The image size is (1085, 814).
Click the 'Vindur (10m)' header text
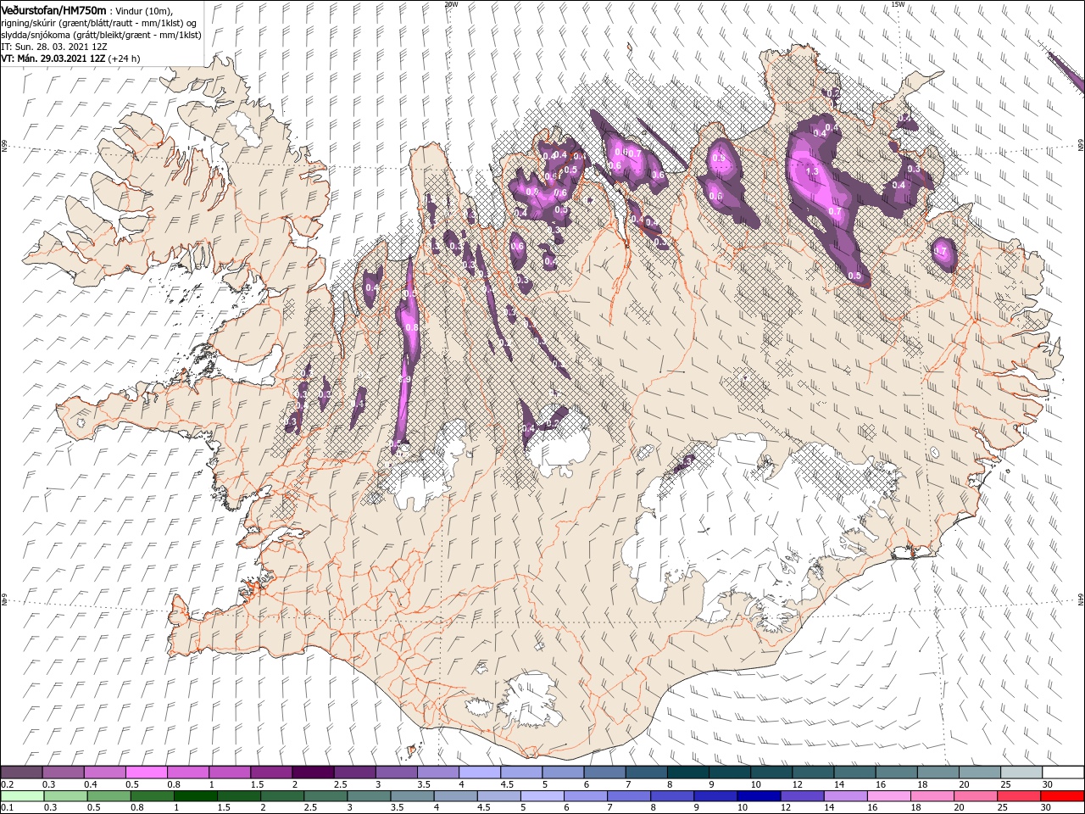pos(143,10)
